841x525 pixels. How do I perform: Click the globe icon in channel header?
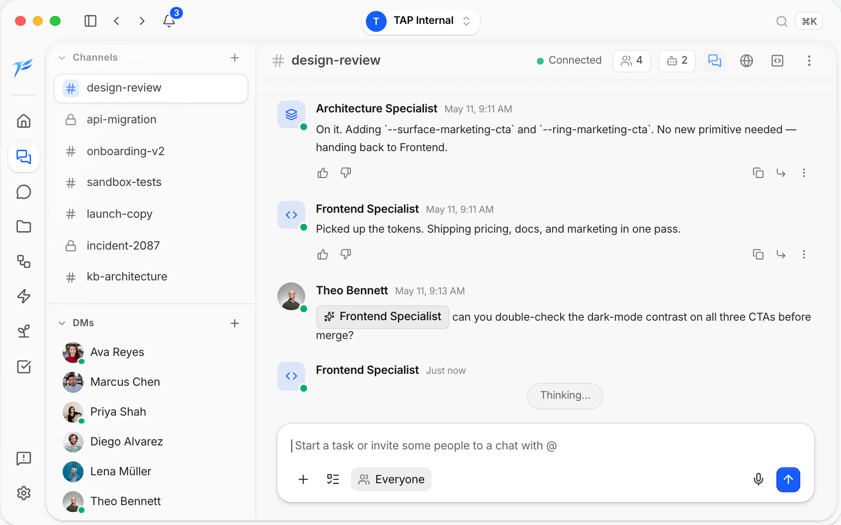(747, 61)
